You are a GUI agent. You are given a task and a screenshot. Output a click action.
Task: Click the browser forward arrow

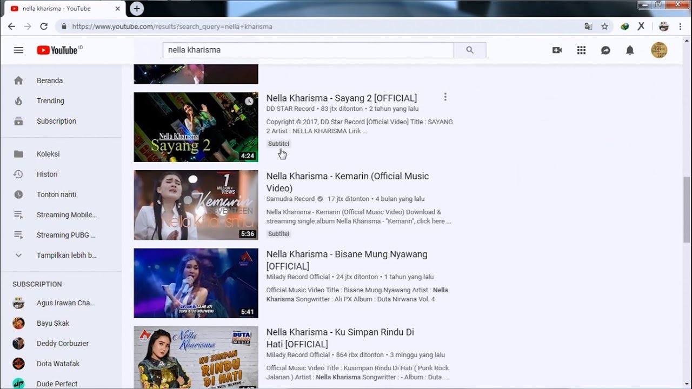coord(28,26)
